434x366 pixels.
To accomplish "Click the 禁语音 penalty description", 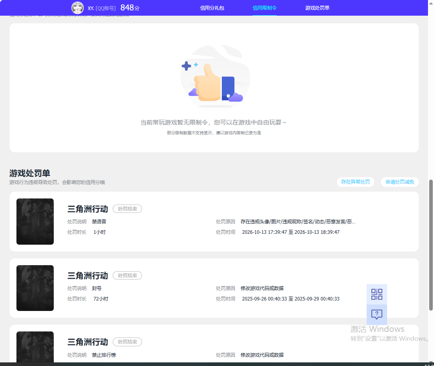I will click(99, 221).
